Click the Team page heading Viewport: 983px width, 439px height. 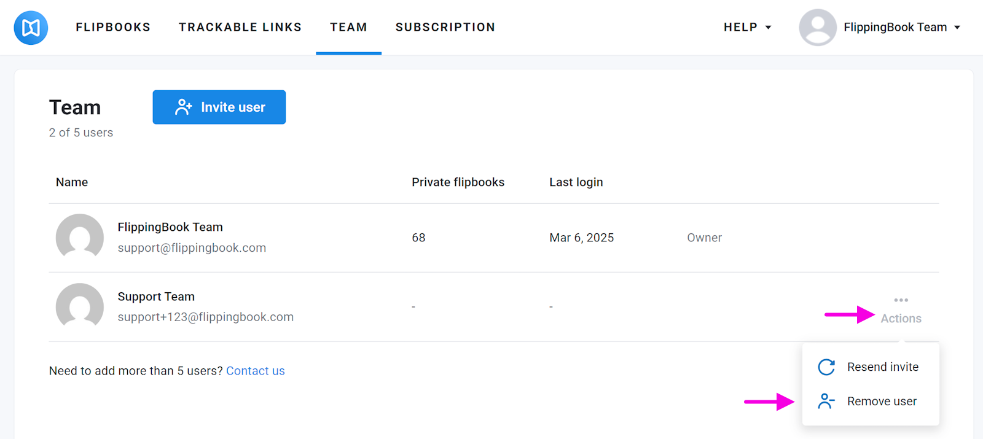75,107
